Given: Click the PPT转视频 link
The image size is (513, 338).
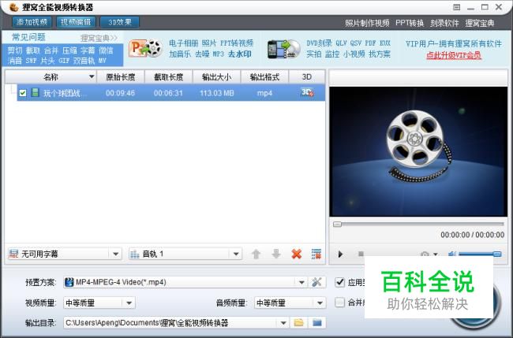Looking at the screenshot, I should [237, 43].
